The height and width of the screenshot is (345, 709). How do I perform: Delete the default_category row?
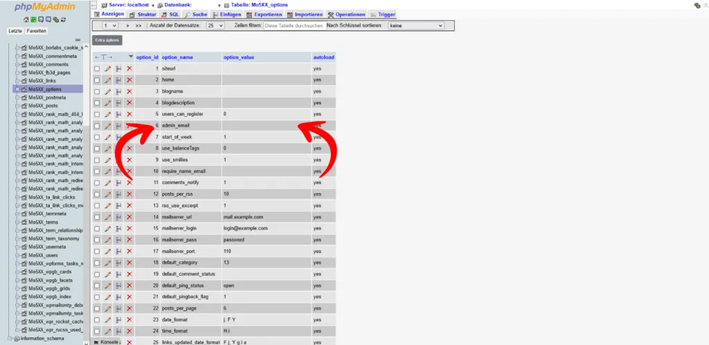coord(129,262)
